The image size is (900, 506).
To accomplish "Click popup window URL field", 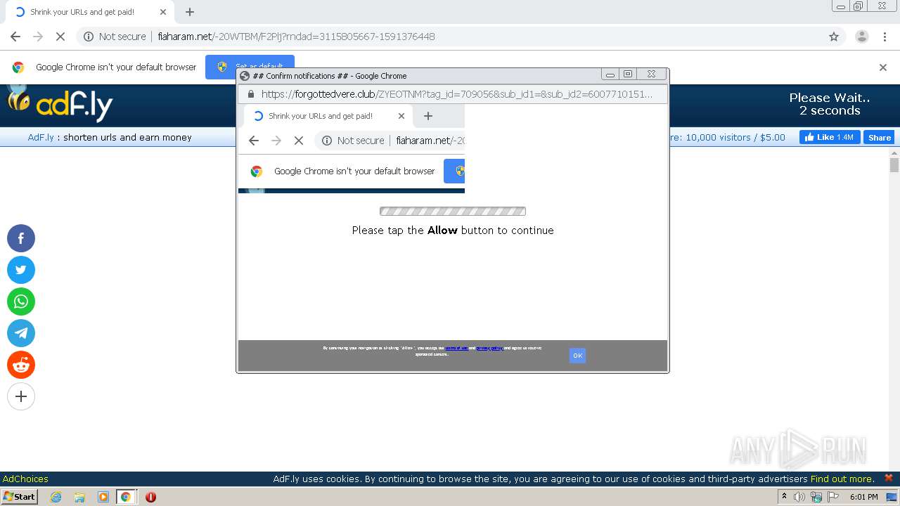I will (x=457, y=94).
